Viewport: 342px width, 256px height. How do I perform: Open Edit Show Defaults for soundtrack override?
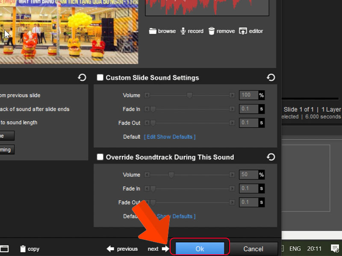click(175, 216)
